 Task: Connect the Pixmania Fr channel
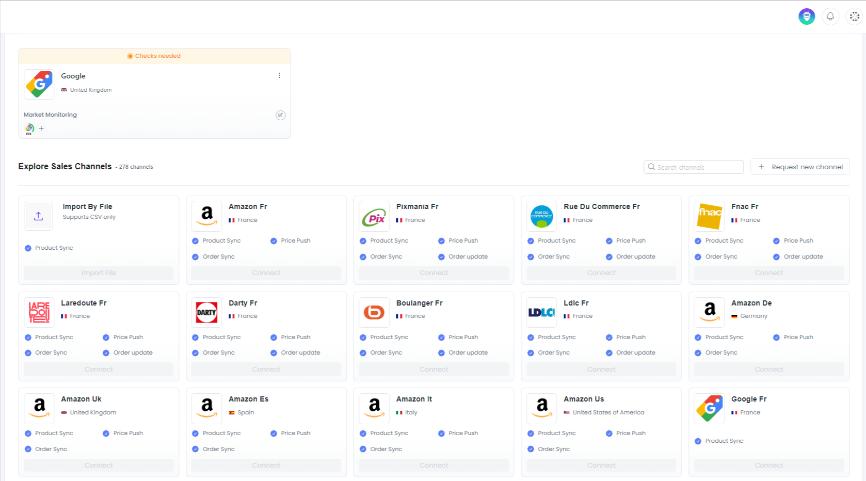[434, 272]
